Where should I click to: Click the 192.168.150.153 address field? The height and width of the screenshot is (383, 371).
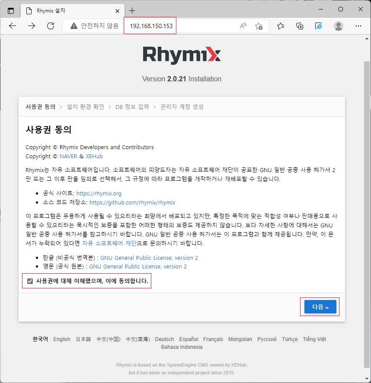[151, 26]
